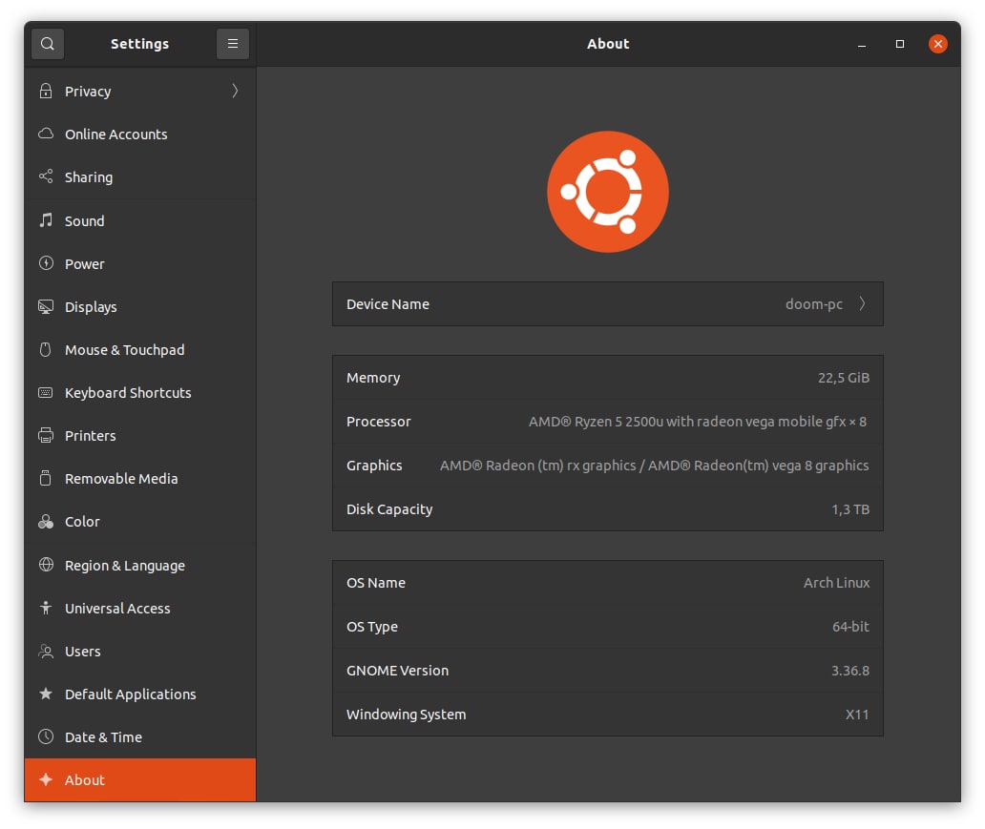Open the Power settings panel
Viewport: 985px width, 829px height.
[140, 263]
